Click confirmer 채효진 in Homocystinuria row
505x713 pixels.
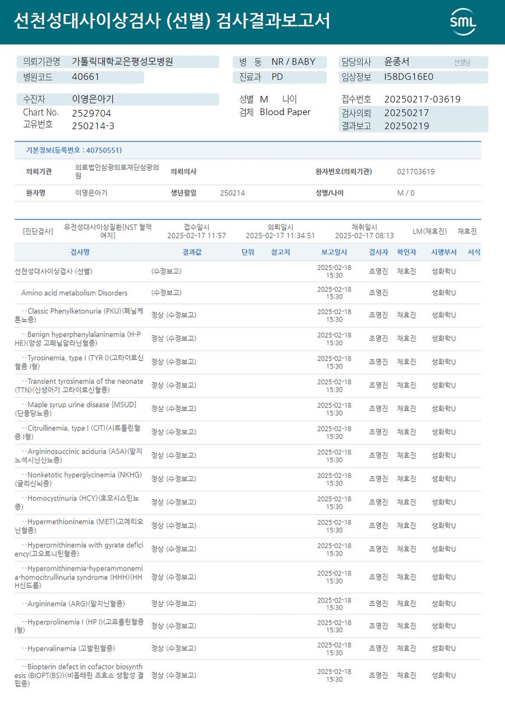(406, 503)
